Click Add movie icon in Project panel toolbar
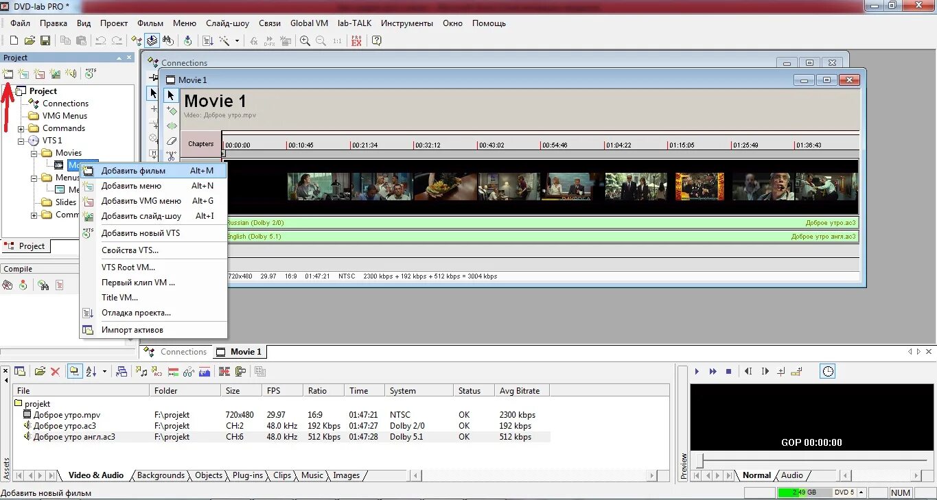Viewport: 937px width, 500px height. 8,73
